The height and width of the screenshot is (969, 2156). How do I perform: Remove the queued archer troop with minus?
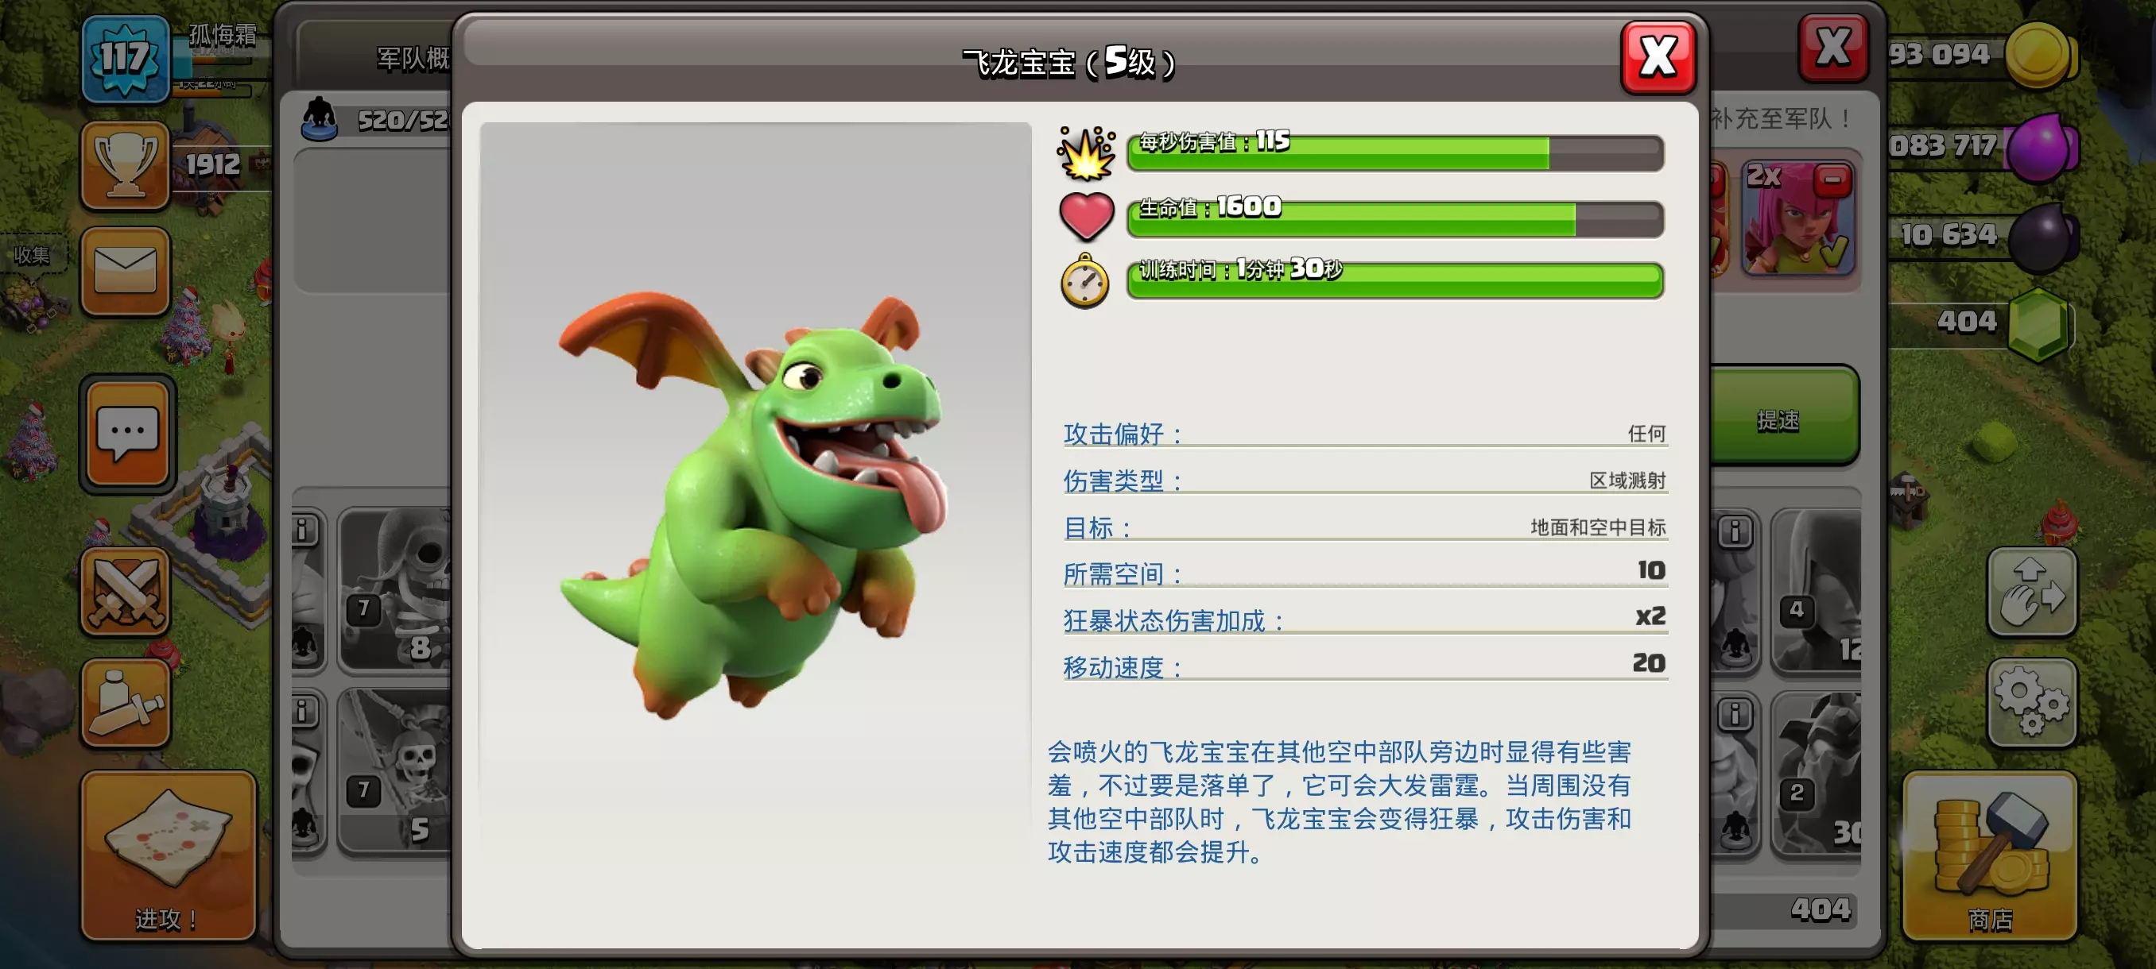(1833, 179)
